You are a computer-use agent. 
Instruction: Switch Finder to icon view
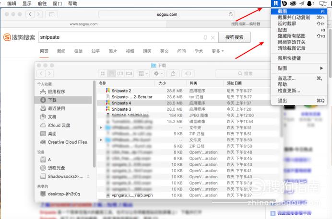pyautogui.click(x=103, y=74)
